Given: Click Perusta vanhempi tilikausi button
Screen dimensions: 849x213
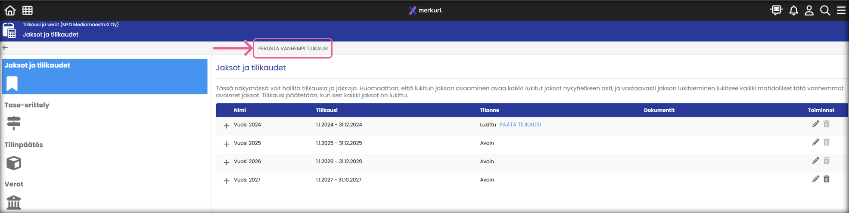Looking at the screenshot, I should (293, 49).
